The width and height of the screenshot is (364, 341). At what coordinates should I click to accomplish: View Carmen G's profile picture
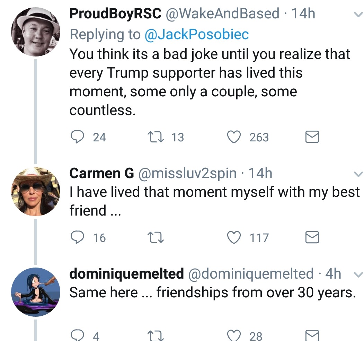pyautogui.click(x=36, y=192)
